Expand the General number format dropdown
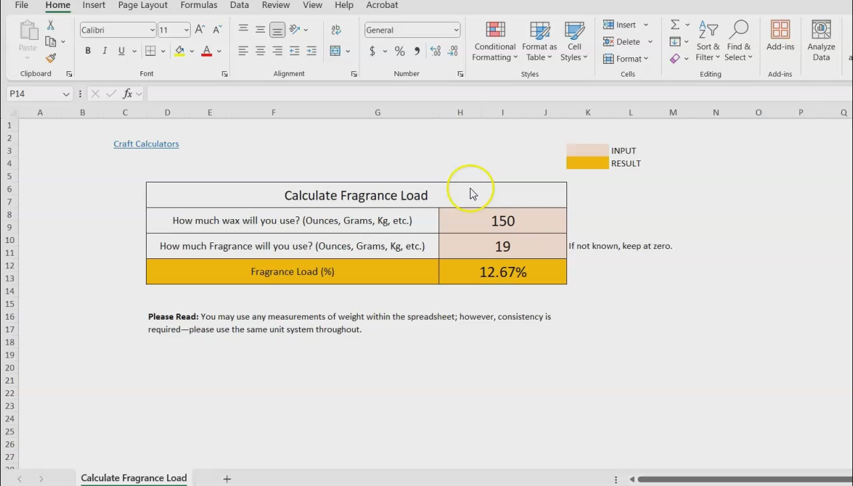This screenshot has width=853, height=486. tap(456, 30)
